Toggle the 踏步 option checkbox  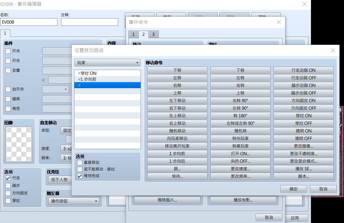(x=8, y=185)
